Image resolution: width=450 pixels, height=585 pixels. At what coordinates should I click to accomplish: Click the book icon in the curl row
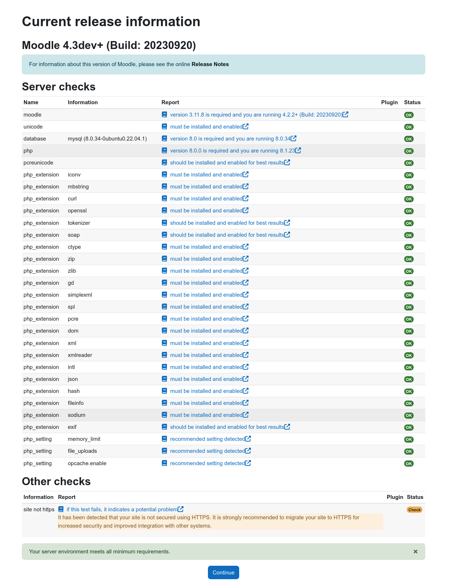pyautogui.click(x=164, y=198)
